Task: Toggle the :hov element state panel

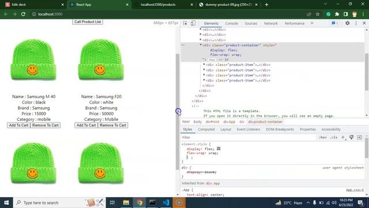Action: tap(323, 138)
